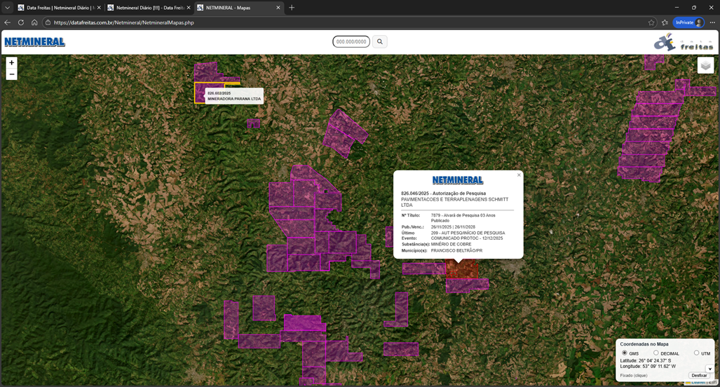The image size is (720, 387).
Task: Close the Netmineral info popup
Action: (x=519, y=175)
